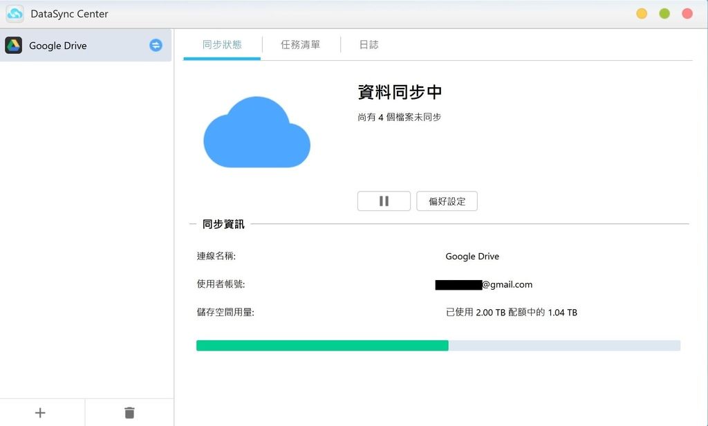Add a new connection with the plus icon
The height and width of the screenshot is (426, 708).
point(40,412)
